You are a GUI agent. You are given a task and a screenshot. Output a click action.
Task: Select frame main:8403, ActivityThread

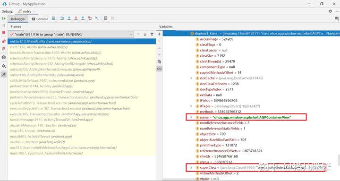pyautogui.click(x=82, y=137)
